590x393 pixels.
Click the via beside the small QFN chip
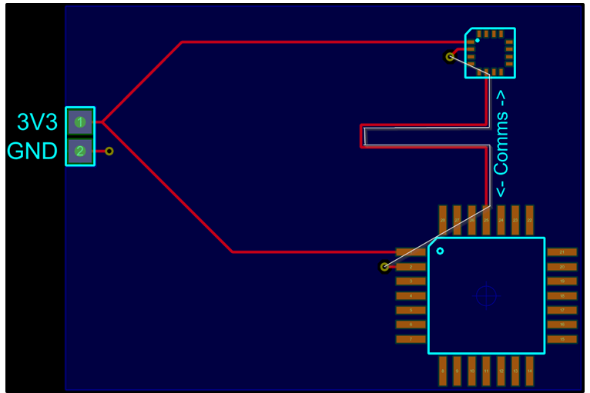[450, 56]
